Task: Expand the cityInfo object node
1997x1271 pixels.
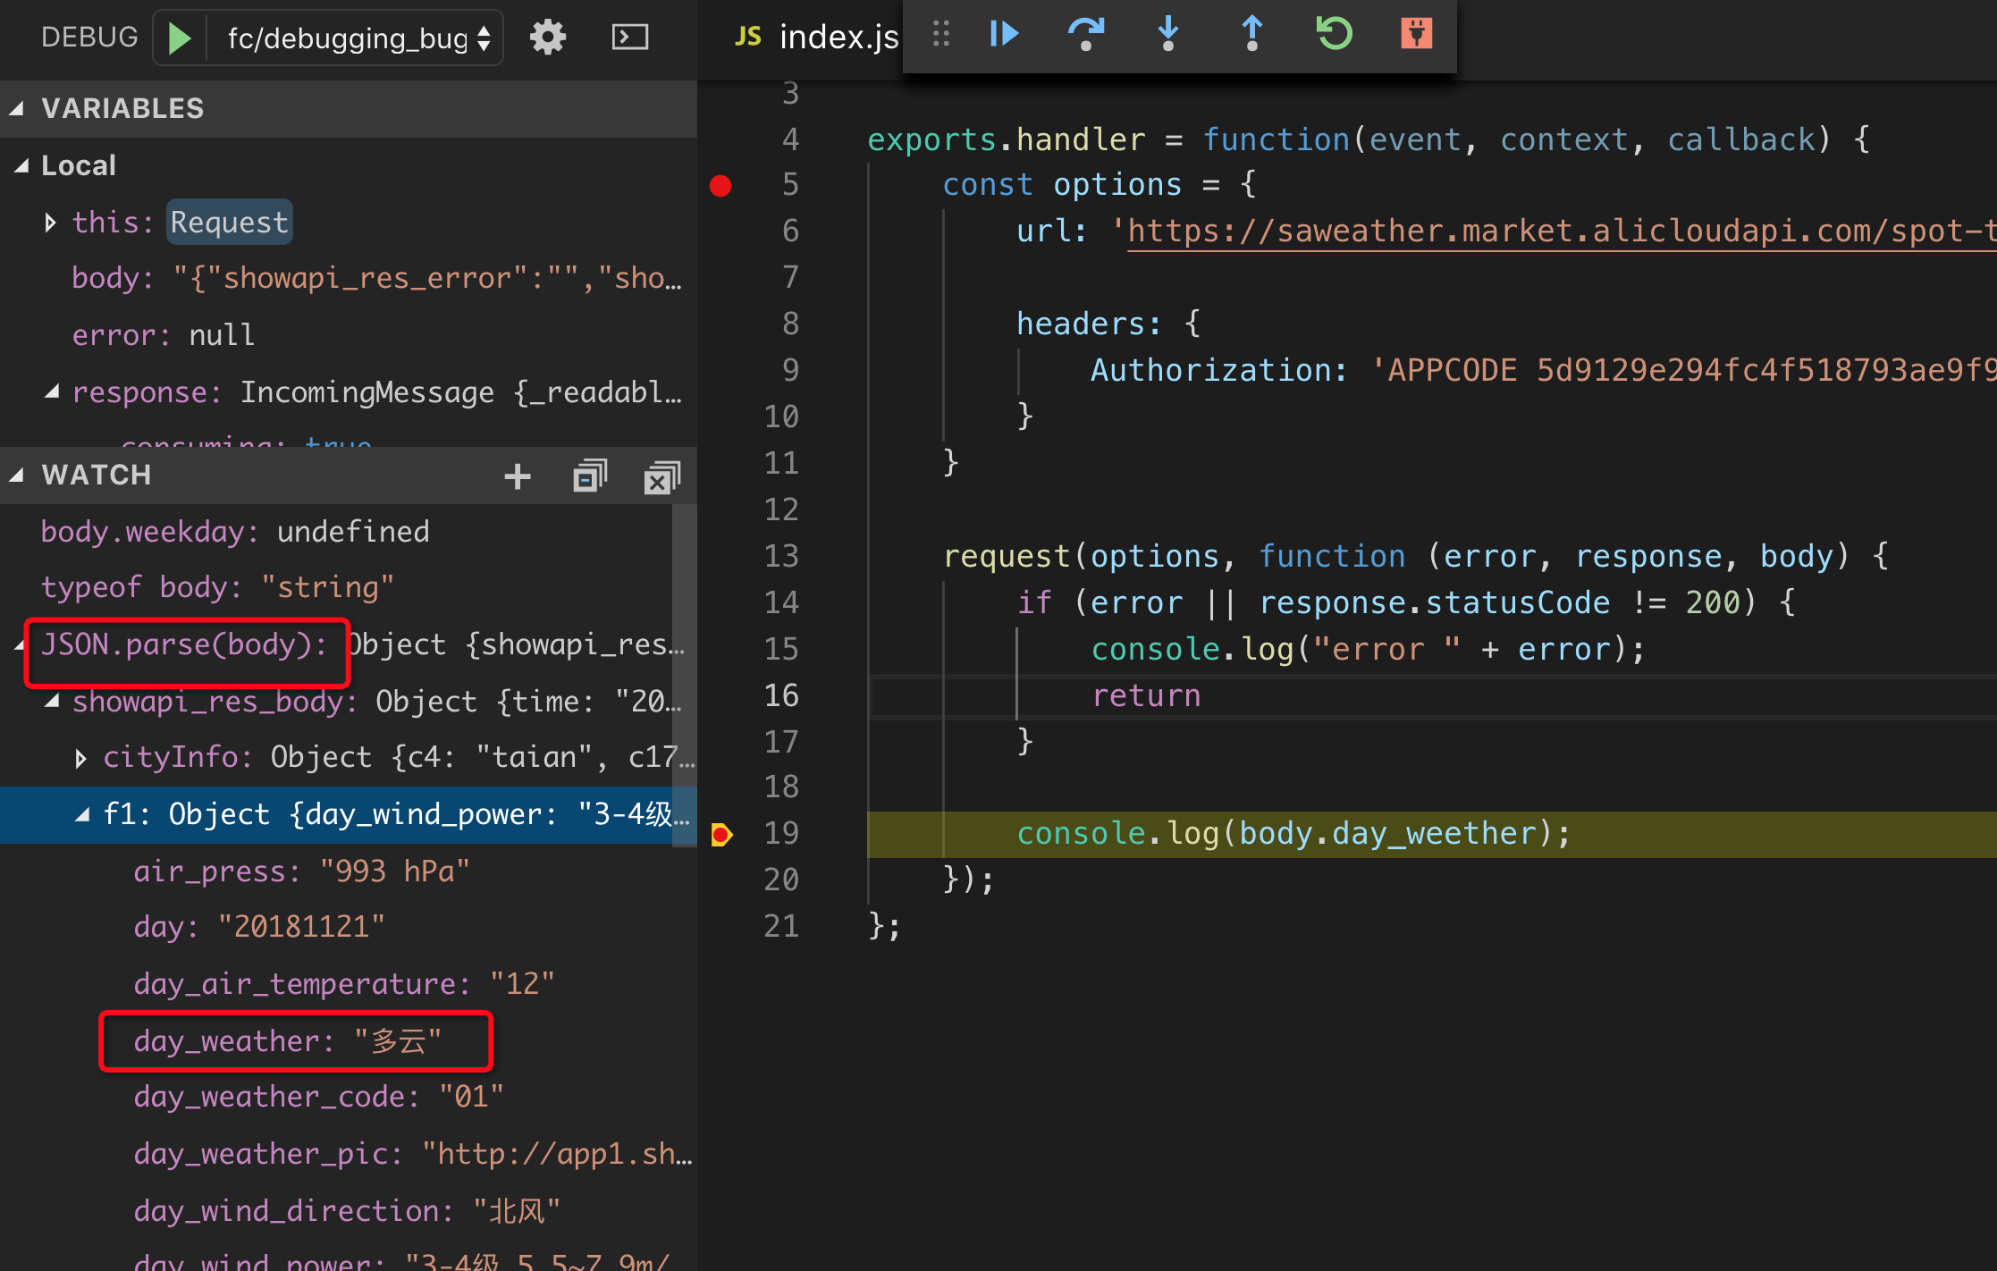Action: pos(80,758)
